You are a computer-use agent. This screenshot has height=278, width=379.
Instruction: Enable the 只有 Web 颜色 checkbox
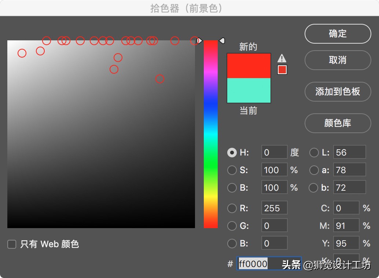pyautogui.click(x=12, y=244)
